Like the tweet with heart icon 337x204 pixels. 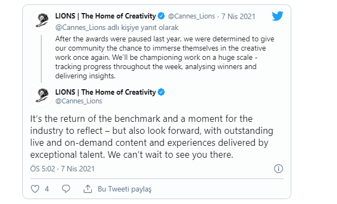pyautogui.click(x=35, y=189)
